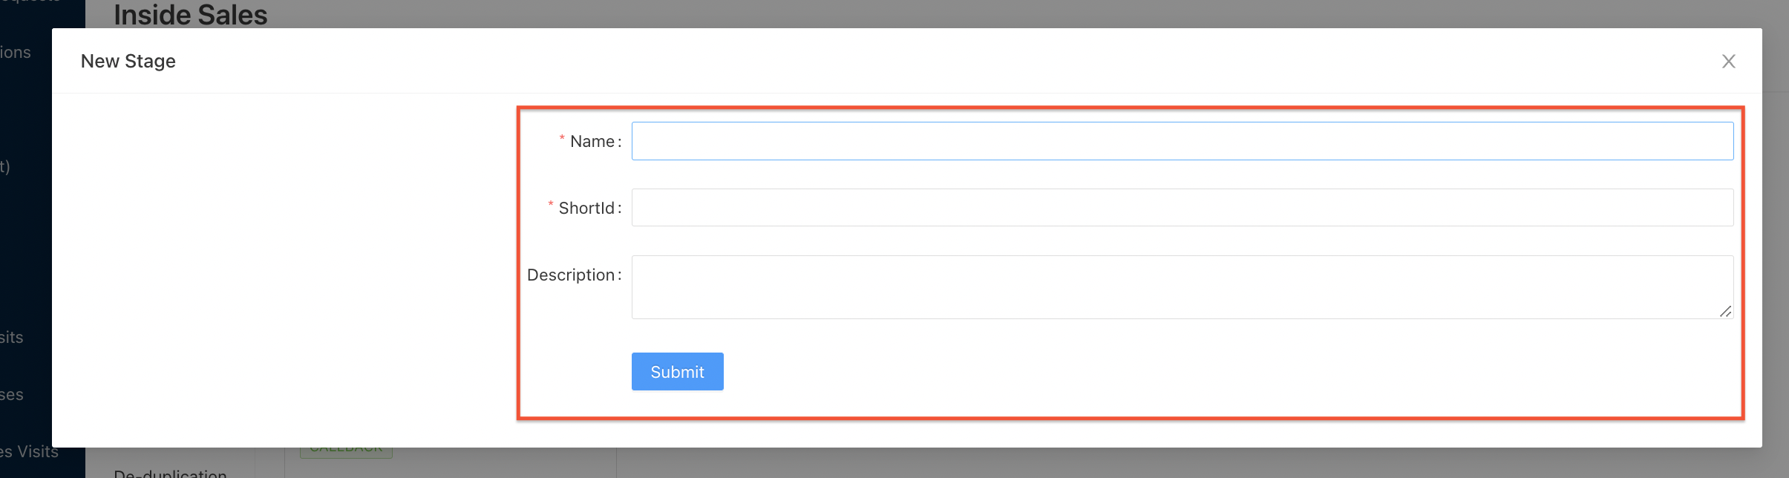
Task: Click the Description field label
Action: [570, 275]
